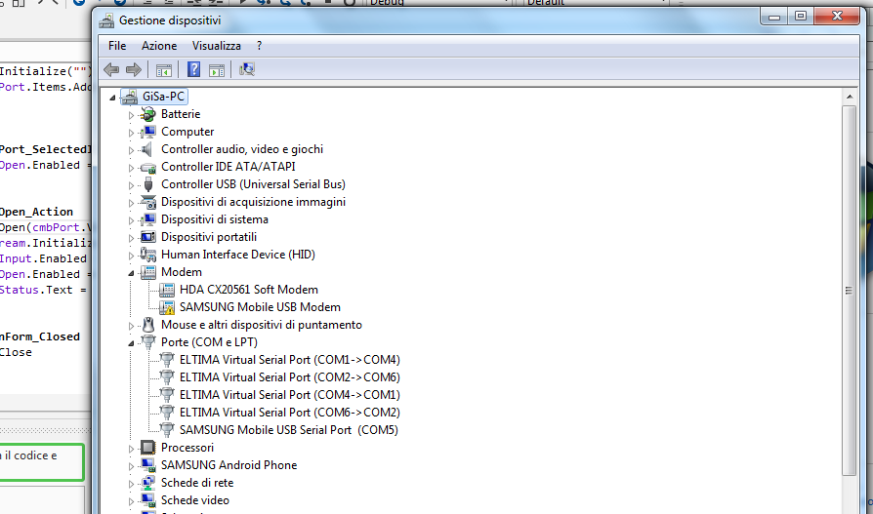Click the GiSa-PC computer icon
Image resolution: width=873 pixels, height=514 pixels.
coord(130,97)
